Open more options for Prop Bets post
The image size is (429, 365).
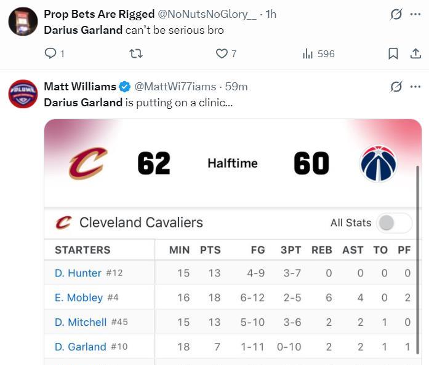pyautogui.click(x=415, y=15)
